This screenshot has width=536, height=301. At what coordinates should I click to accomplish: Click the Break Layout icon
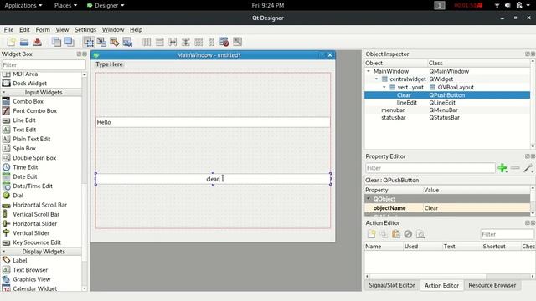click(x=224, y=42)
